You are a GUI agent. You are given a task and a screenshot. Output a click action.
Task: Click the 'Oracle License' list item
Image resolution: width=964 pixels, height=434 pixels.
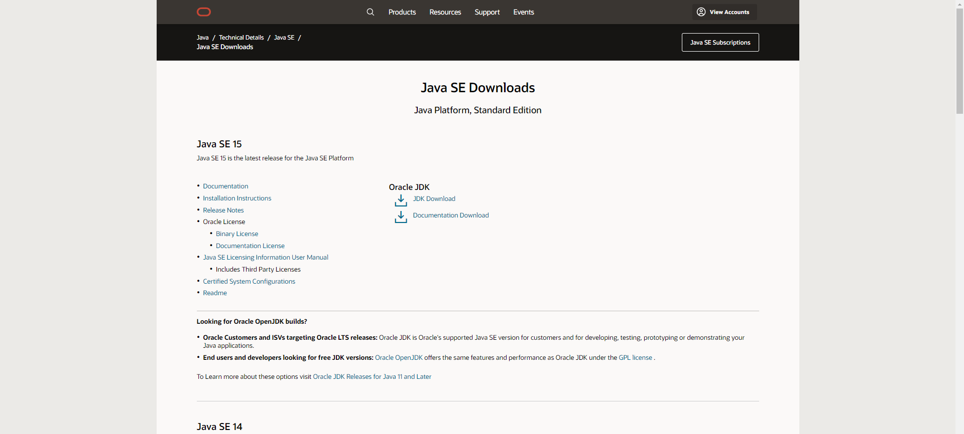224,222
